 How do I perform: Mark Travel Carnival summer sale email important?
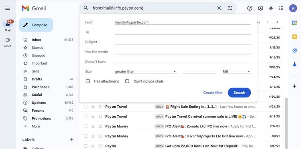[x=100, y=117]
